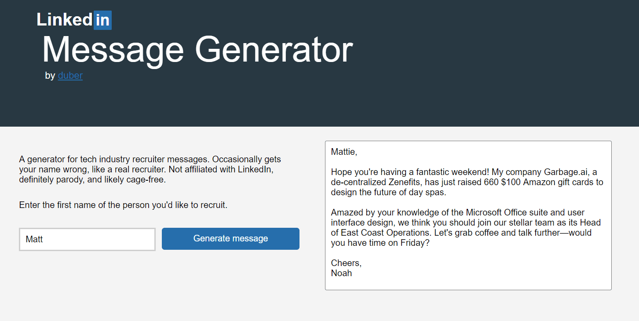This screenshot has height=321, width=639.
Task: Click the description starting "A generator for tech"
Action: [150, 169]
